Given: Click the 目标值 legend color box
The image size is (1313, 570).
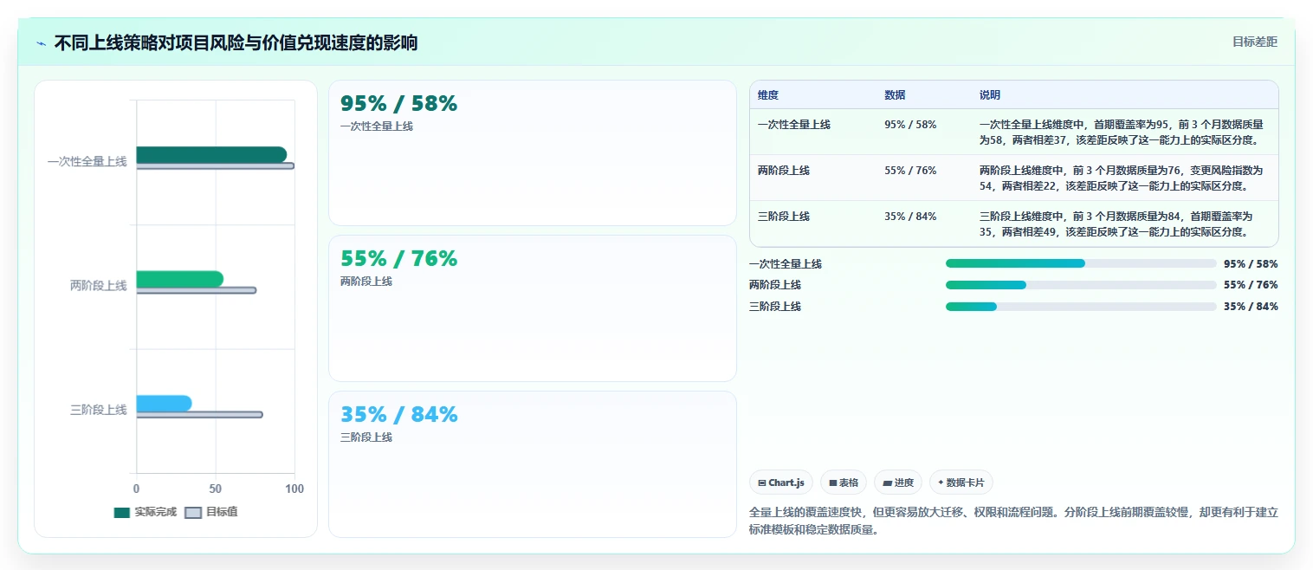Looking at the screenshot, I should click(x=193, y=512).
